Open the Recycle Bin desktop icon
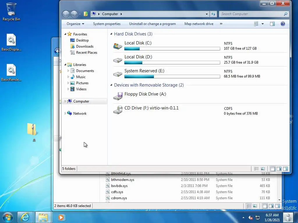The width and height of the screenshot is (298, 223). (x=11, y=12)
